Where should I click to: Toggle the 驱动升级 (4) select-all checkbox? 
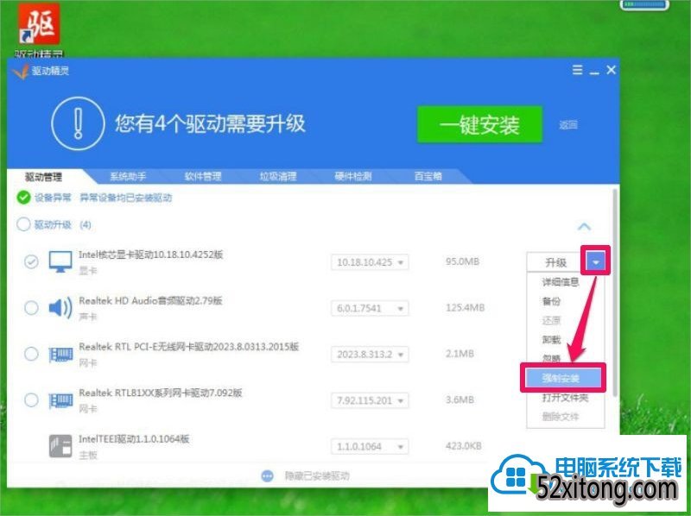point(23,224)
